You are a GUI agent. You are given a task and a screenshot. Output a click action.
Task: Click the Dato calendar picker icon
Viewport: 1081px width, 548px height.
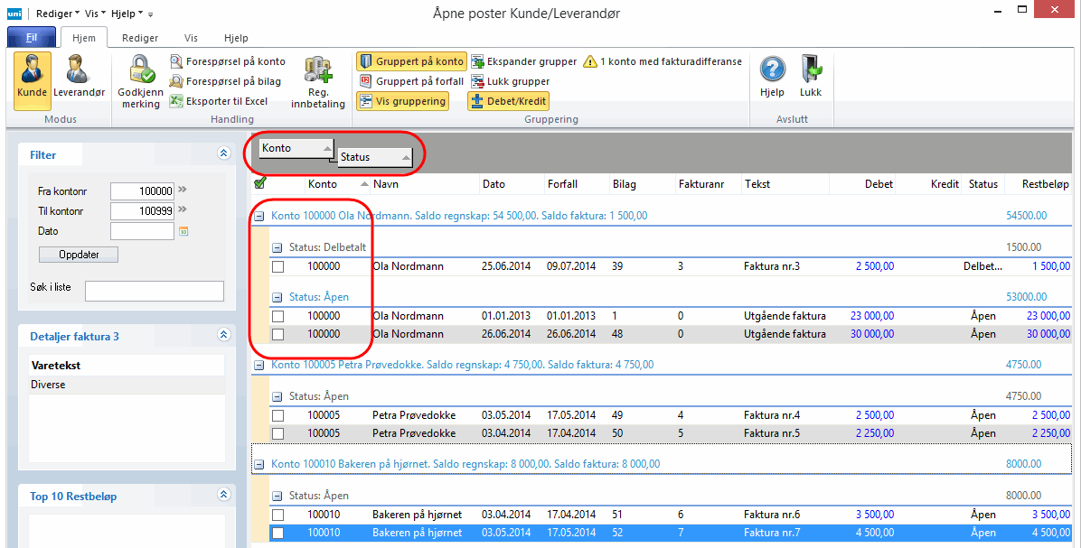[183, 232]
